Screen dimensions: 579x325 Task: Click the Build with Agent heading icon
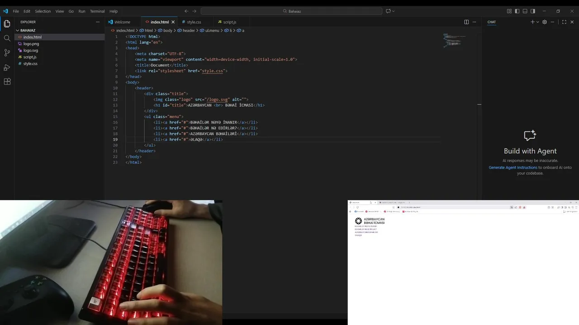530,135
